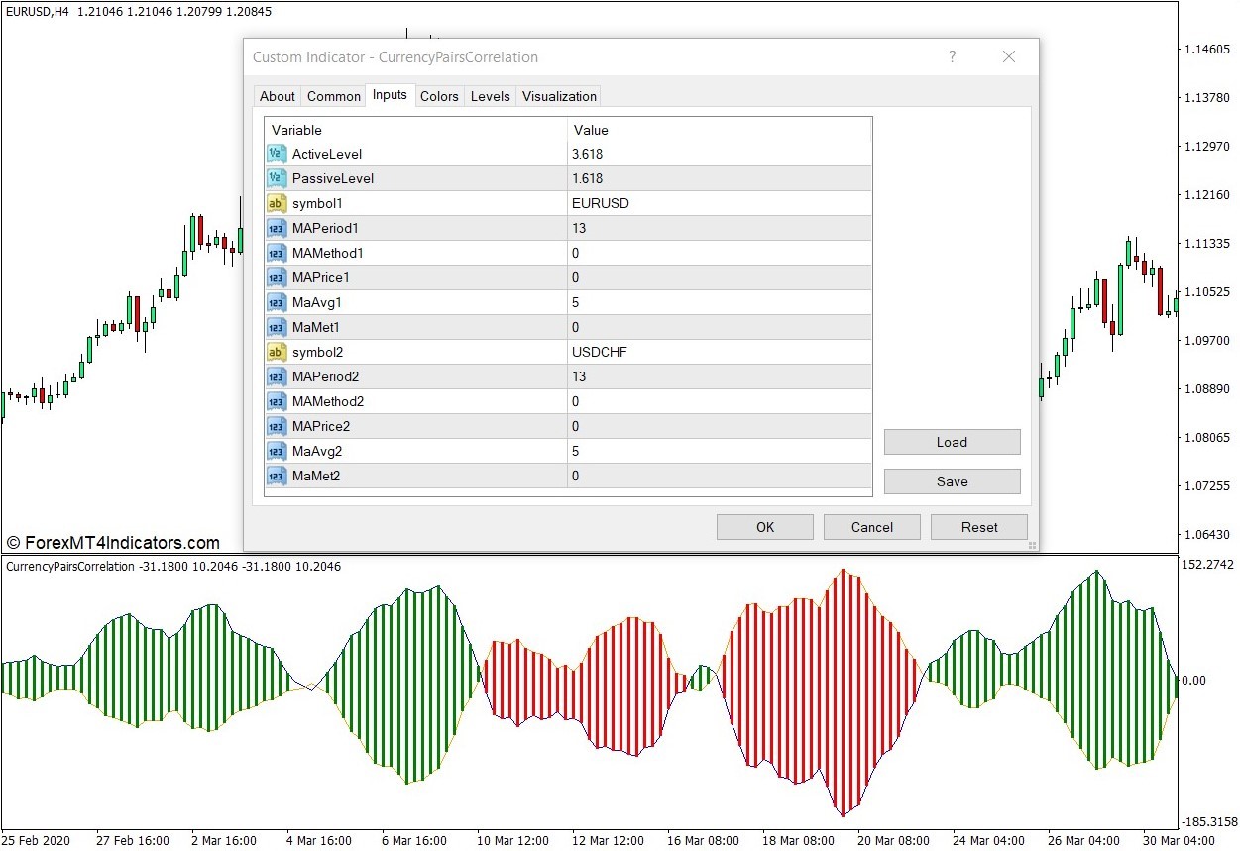This screenshot has height=851, width=1240.
Task: Click the MaMet2 integer type icon
Action: [x=277, y=476]
